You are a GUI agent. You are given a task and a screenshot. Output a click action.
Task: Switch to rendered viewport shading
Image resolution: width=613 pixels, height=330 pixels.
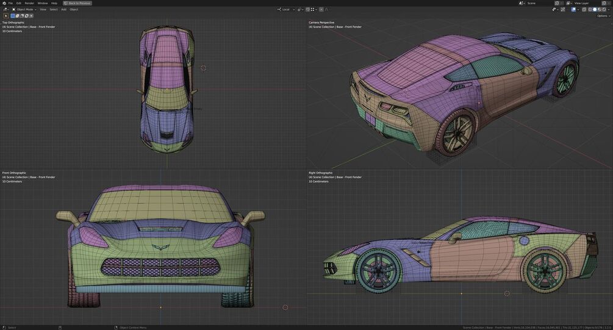pos(604,9)
